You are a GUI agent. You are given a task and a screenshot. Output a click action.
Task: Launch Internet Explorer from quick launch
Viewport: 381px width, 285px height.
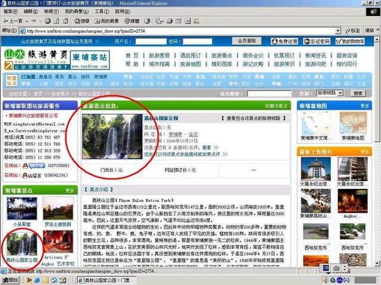[x=37, y=281]
